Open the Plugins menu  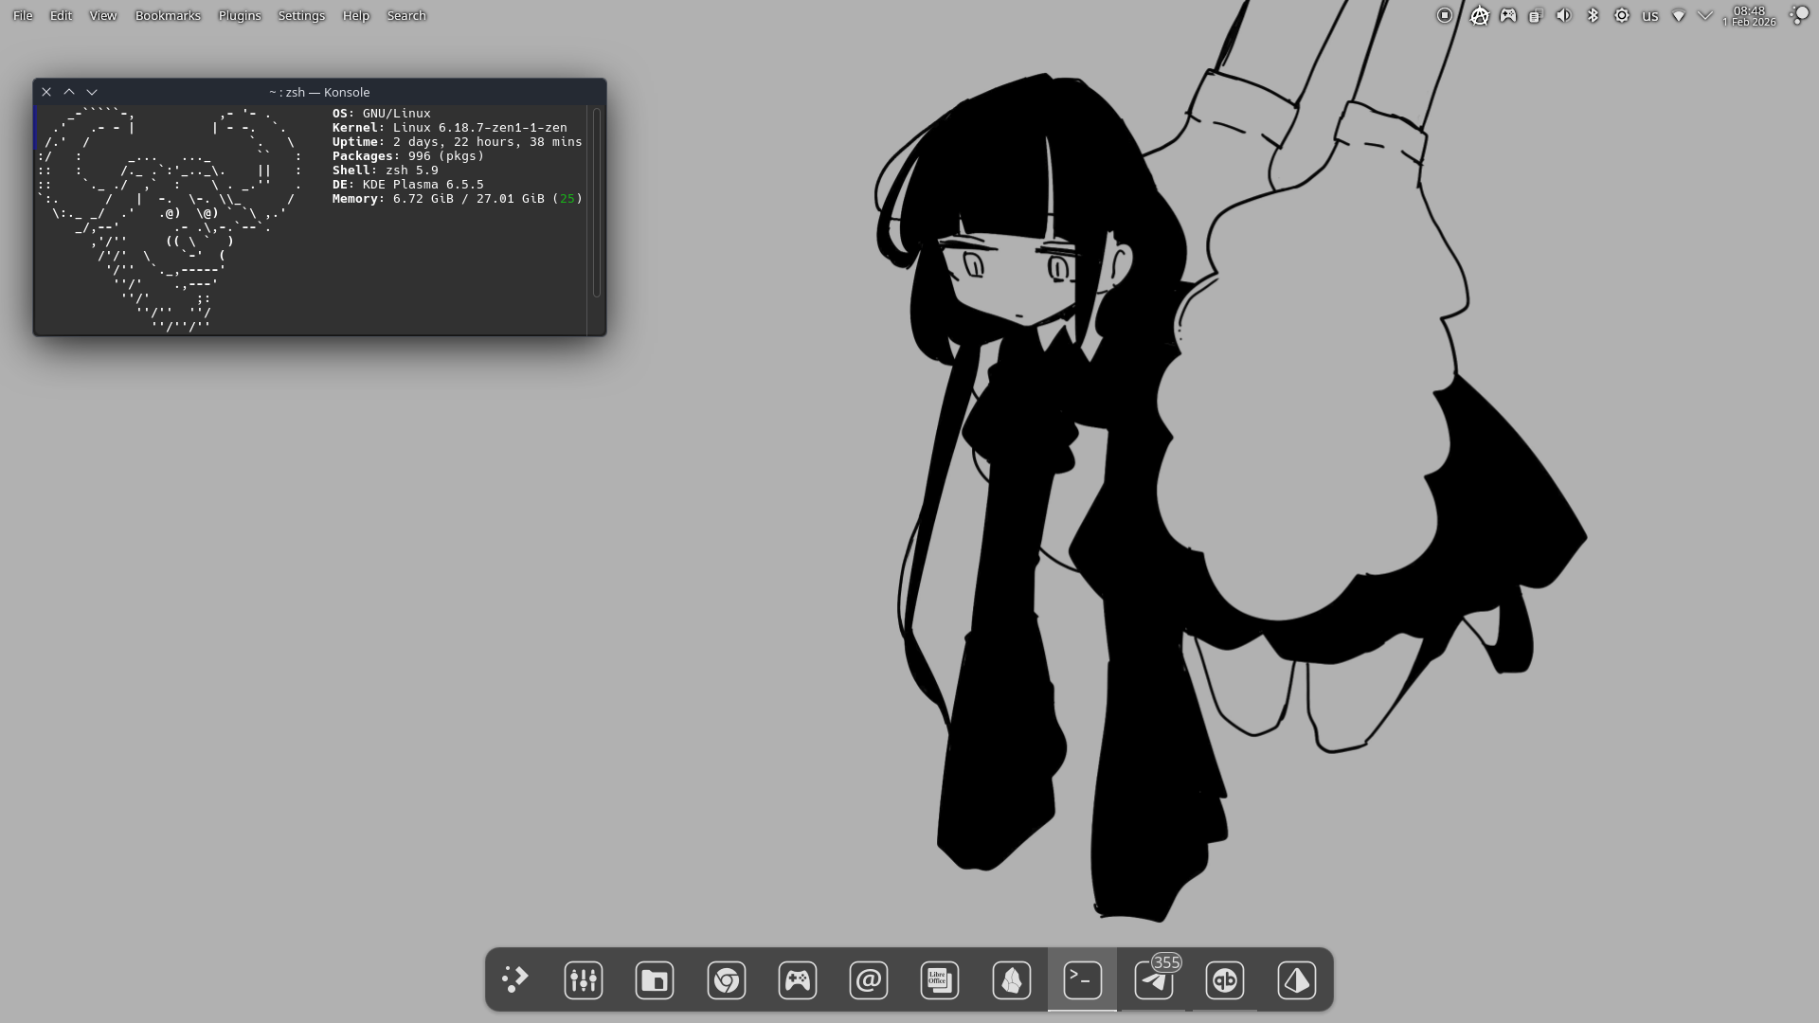click(240, 15)
